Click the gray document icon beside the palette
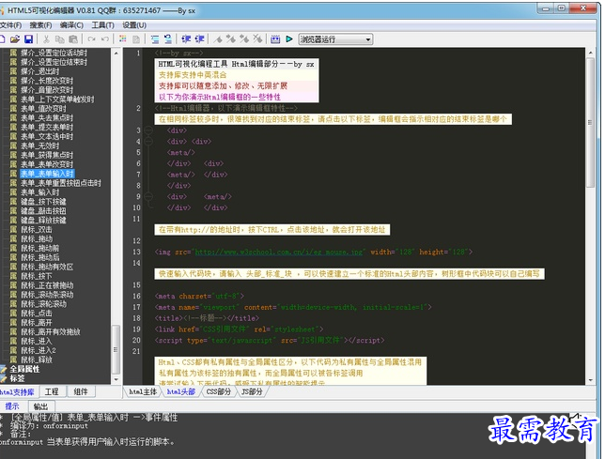 (x=136, y=38)
